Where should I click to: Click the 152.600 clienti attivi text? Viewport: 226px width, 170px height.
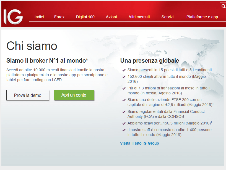[x=167, y=79]
